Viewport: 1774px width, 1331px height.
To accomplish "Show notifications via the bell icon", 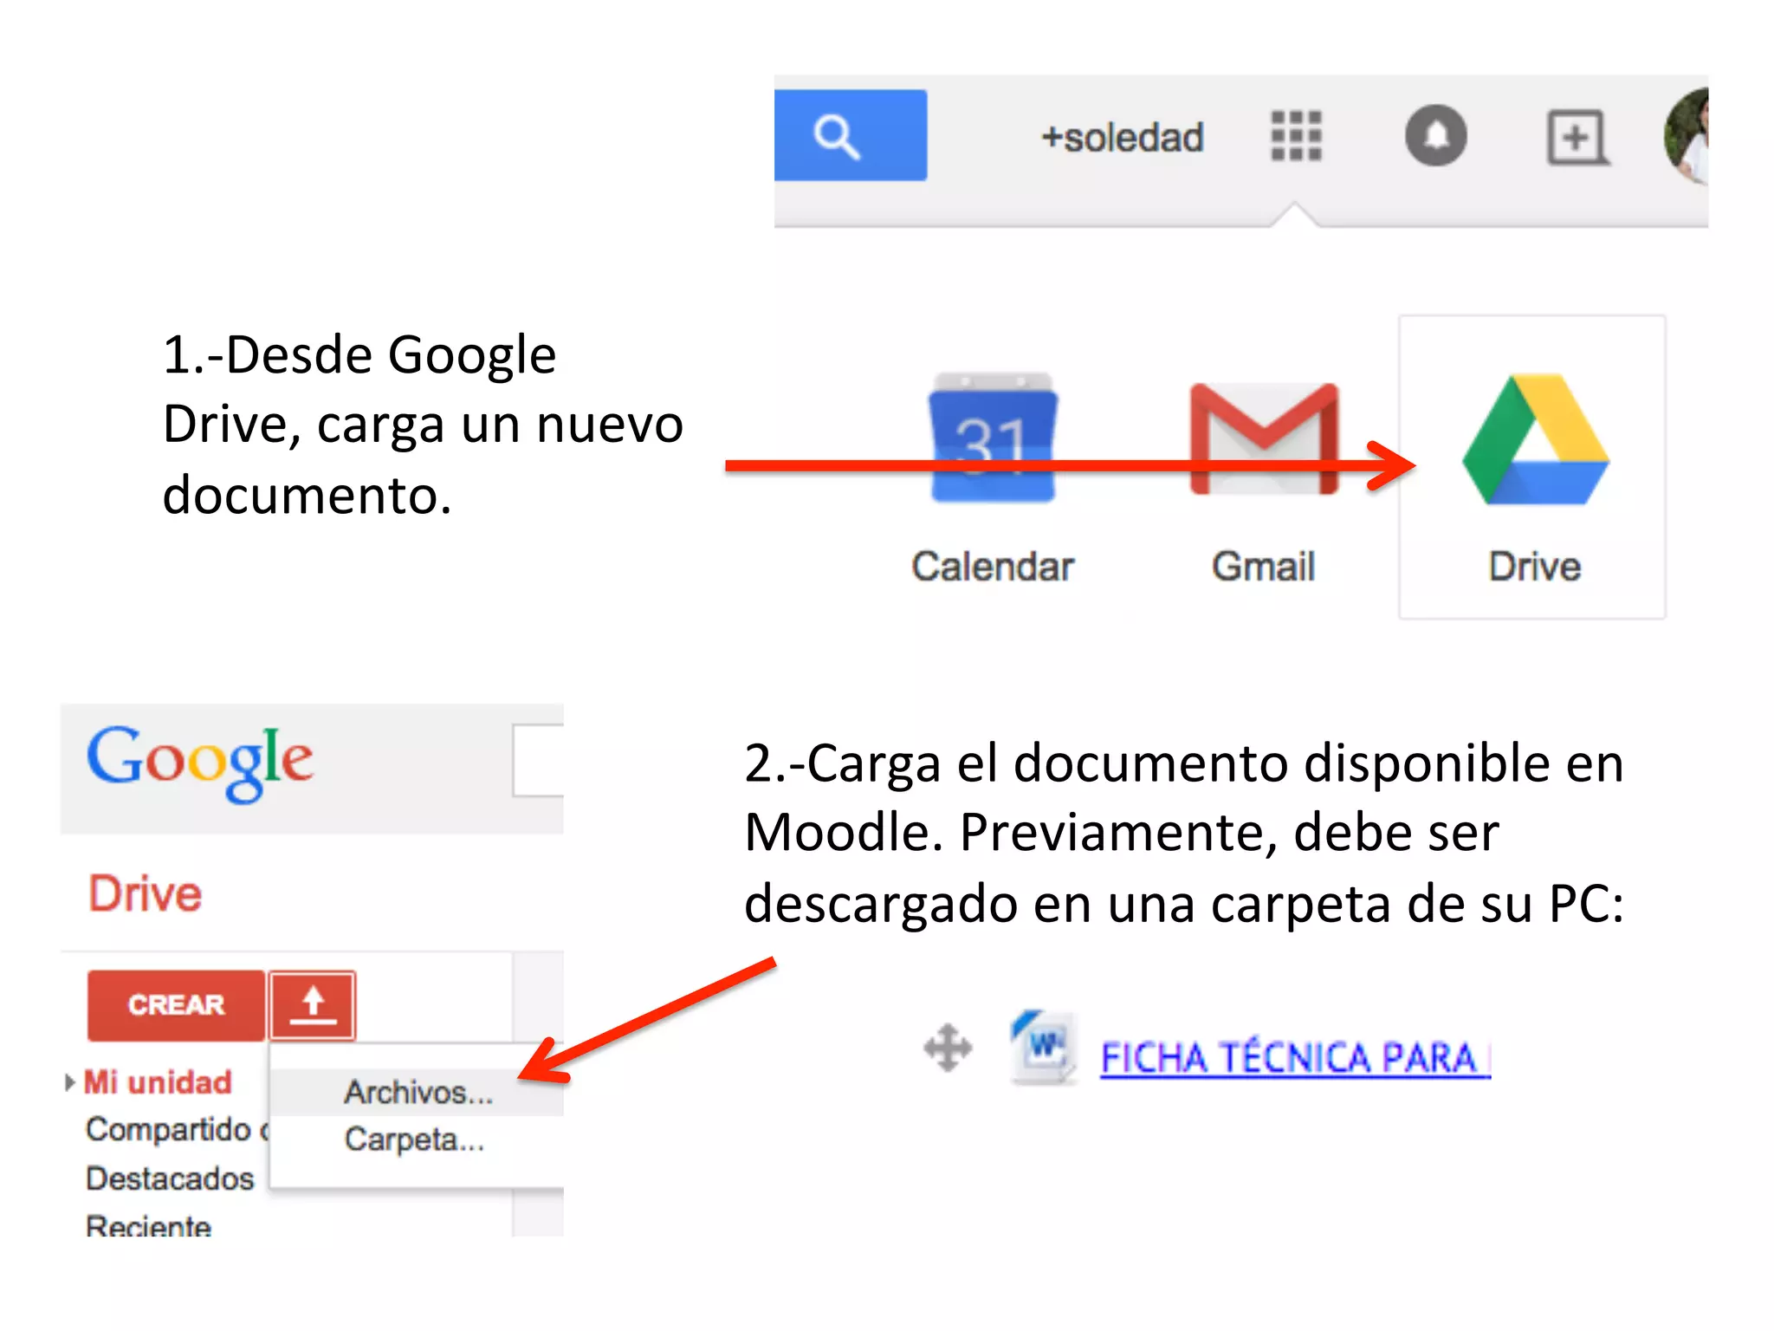I will click(x=1435, y=136).
